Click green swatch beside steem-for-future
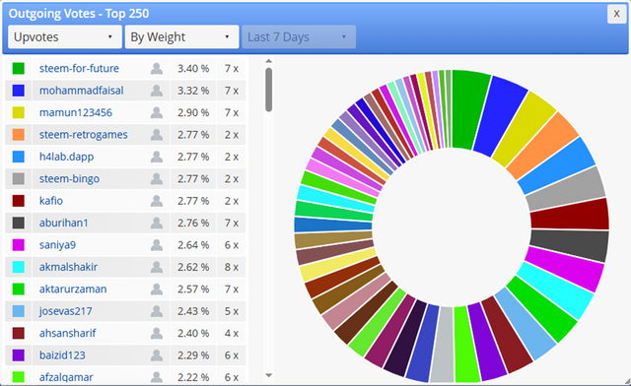631x386 pixels. tap(18, 68)
